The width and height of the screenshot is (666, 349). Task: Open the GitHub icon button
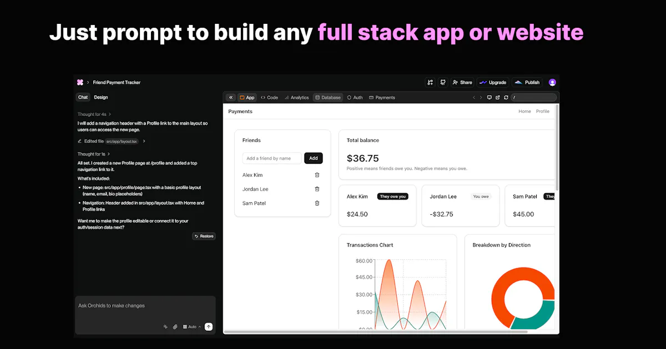click(443, 83)
